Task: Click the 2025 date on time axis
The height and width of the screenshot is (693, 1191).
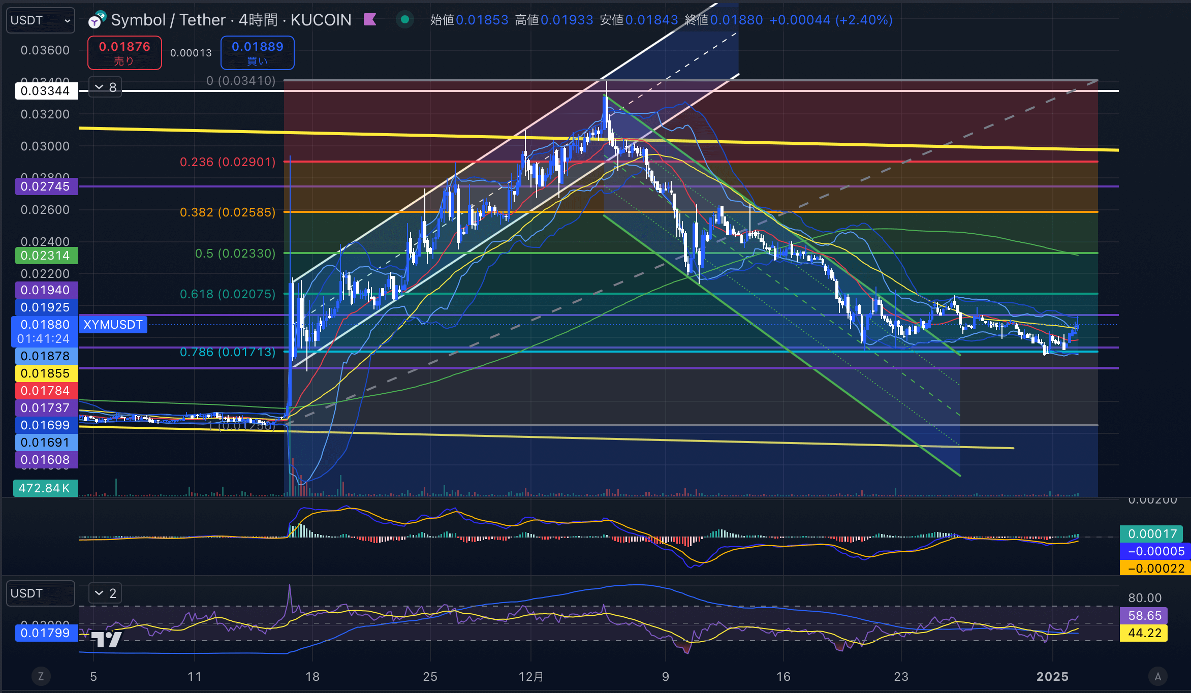Action: [x=1052, y=677]
